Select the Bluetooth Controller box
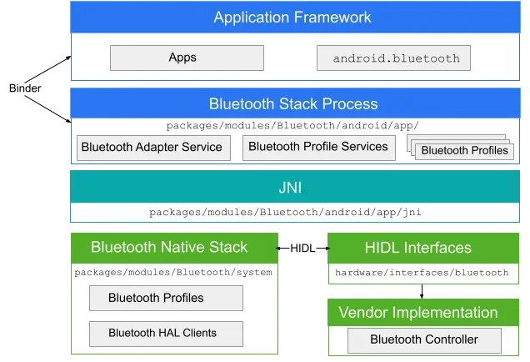The height and width of the screenshot is (362, 530). [424, 340]
